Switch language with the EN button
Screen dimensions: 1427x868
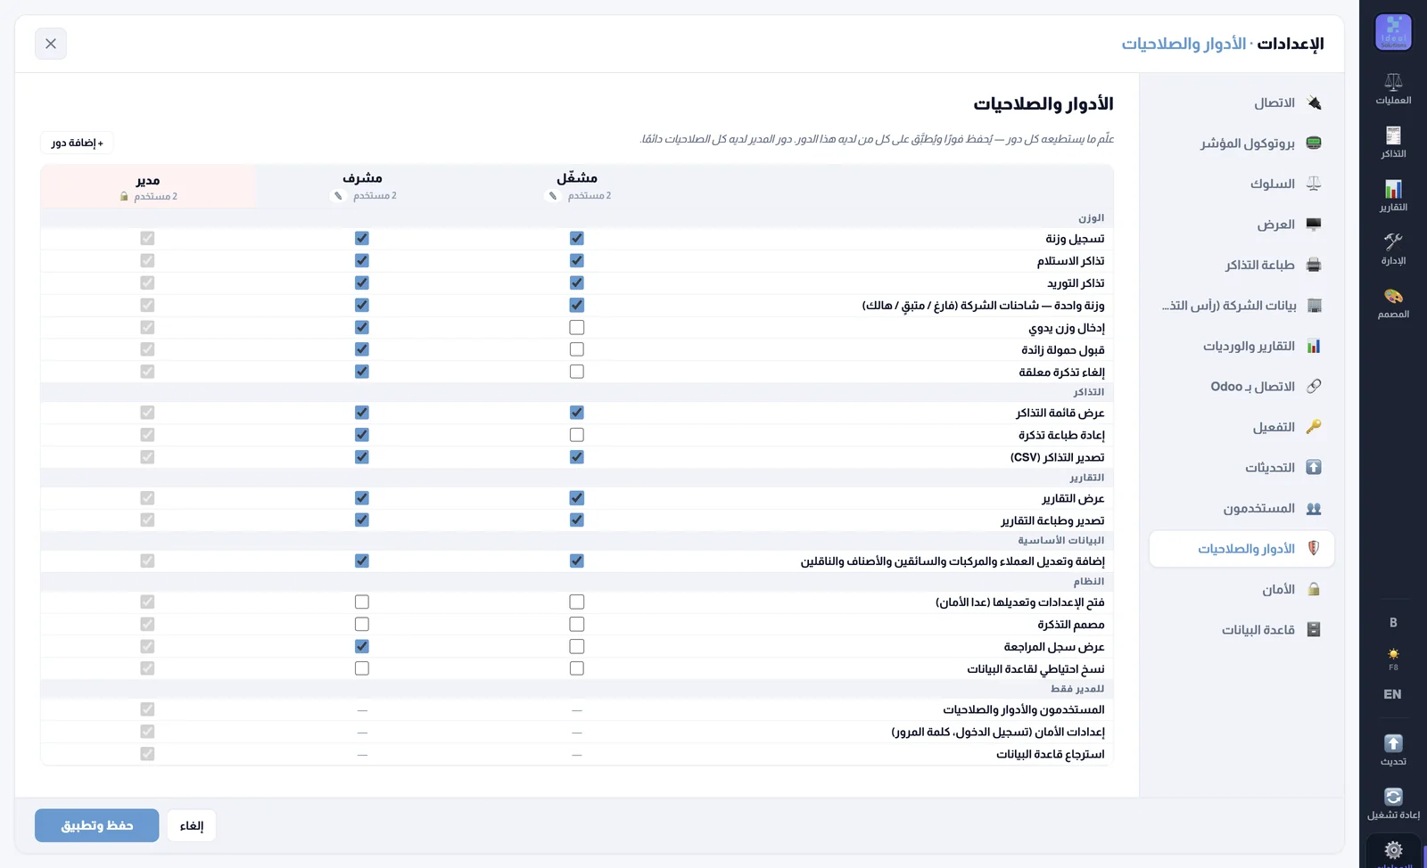pos(1392,694)
